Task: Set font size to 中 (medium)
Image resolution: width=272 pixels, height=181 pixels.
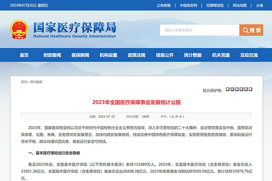Action: (177, 117)
